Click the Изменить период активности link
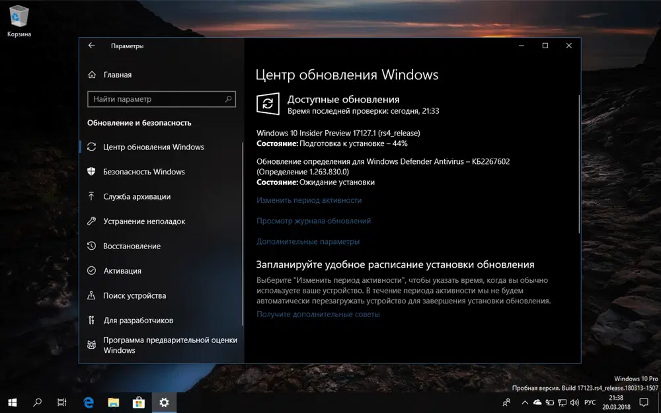This screenshot has width=661, height=413. [x=309, y=200]
